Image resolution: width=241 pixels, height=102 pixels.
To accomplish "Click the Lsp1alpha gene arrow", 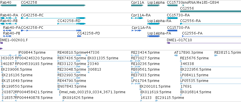I will click(x=154, y=5).
